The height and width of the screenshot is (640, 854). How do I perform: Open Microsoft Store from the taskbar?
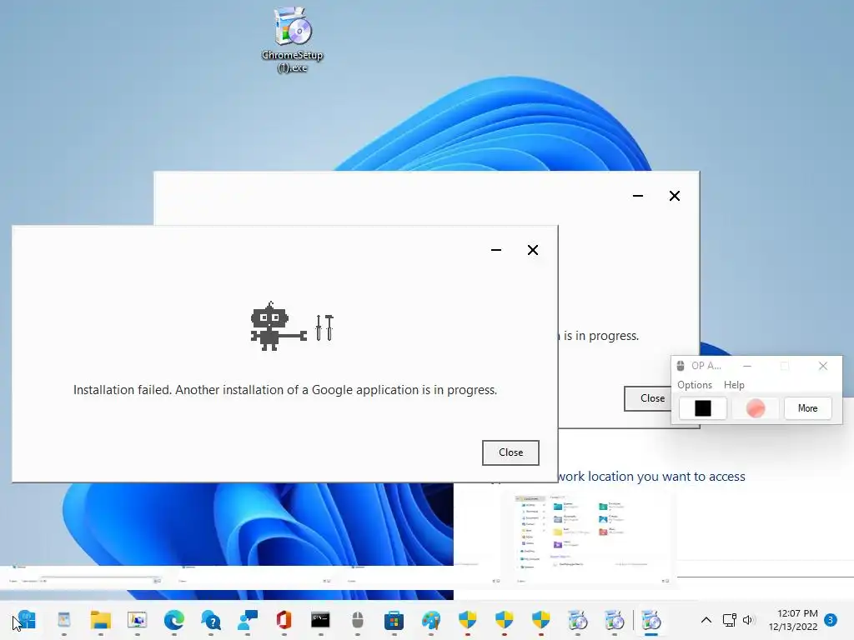click(x=394, y=620)
